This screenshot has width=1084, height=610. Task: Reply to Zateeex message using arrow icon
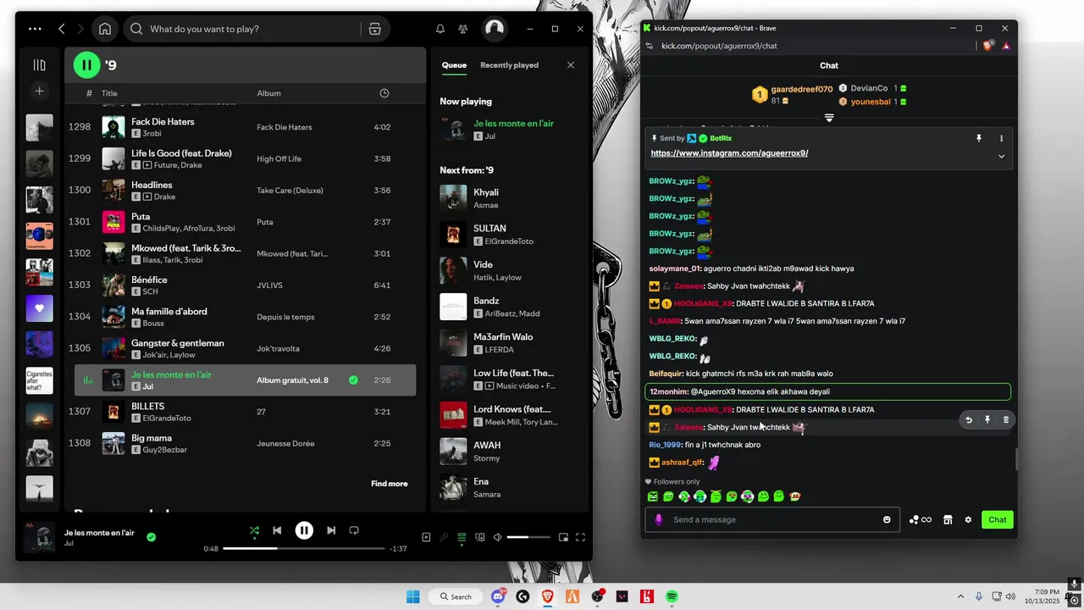pyautogui.click(x=969, y=419)
